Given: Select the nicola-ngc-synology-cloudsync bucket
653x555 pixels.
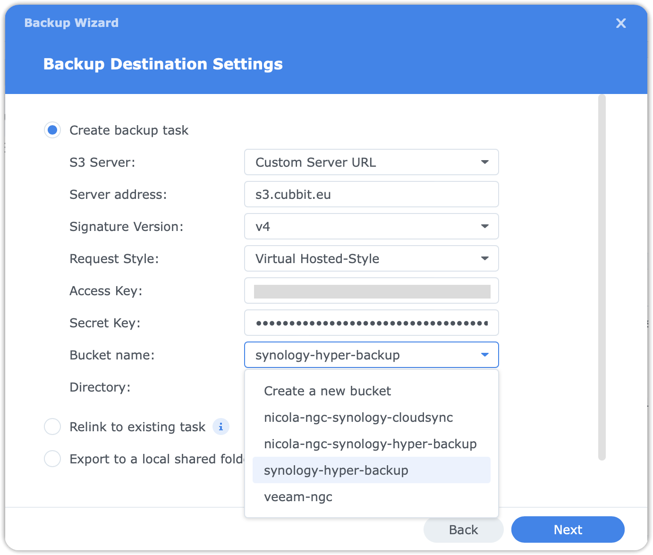Looking at the screenshot, I should [358, 417].
